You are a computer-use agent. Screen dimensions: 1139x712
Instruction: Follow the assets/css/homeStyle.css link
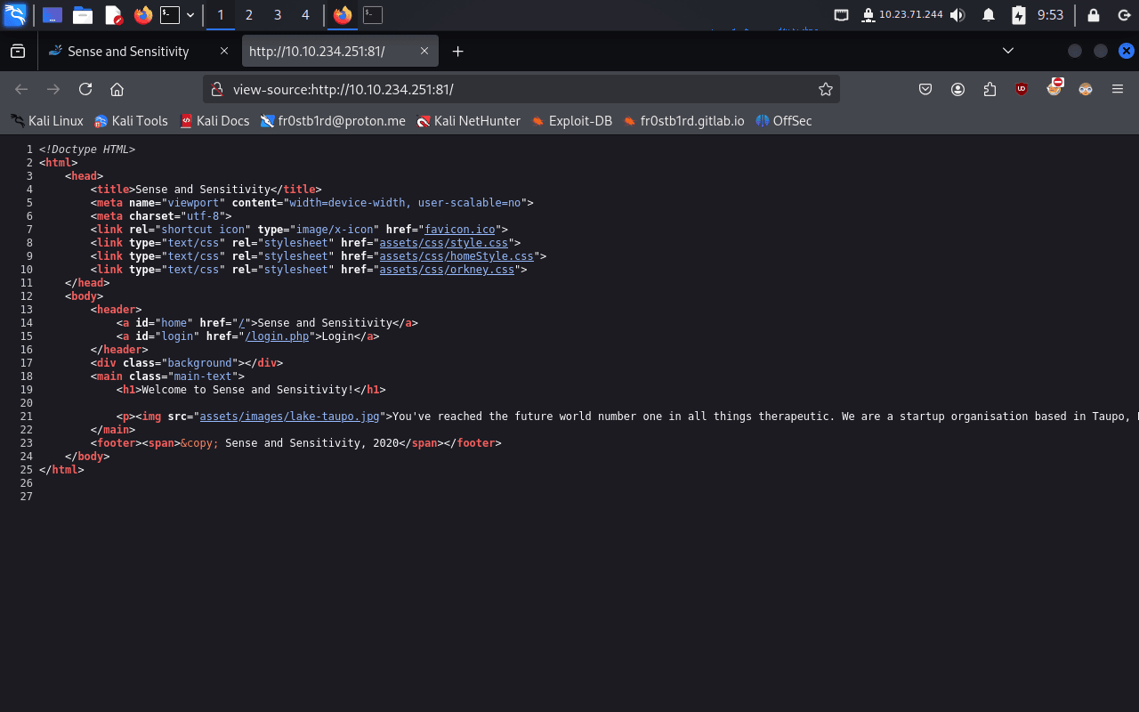456,256
